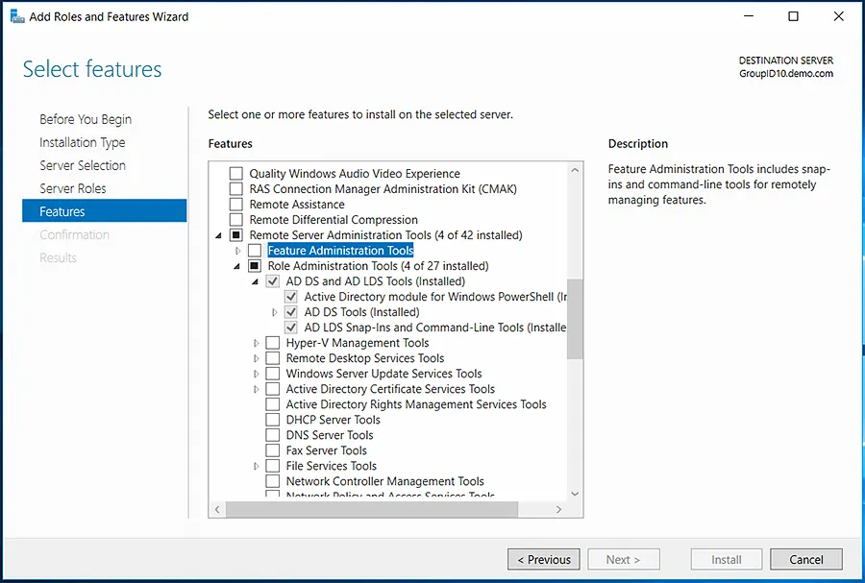
Task: Expand Hyper-V Management Tools node
Action: pyautogui.click(x=256, y=343)
